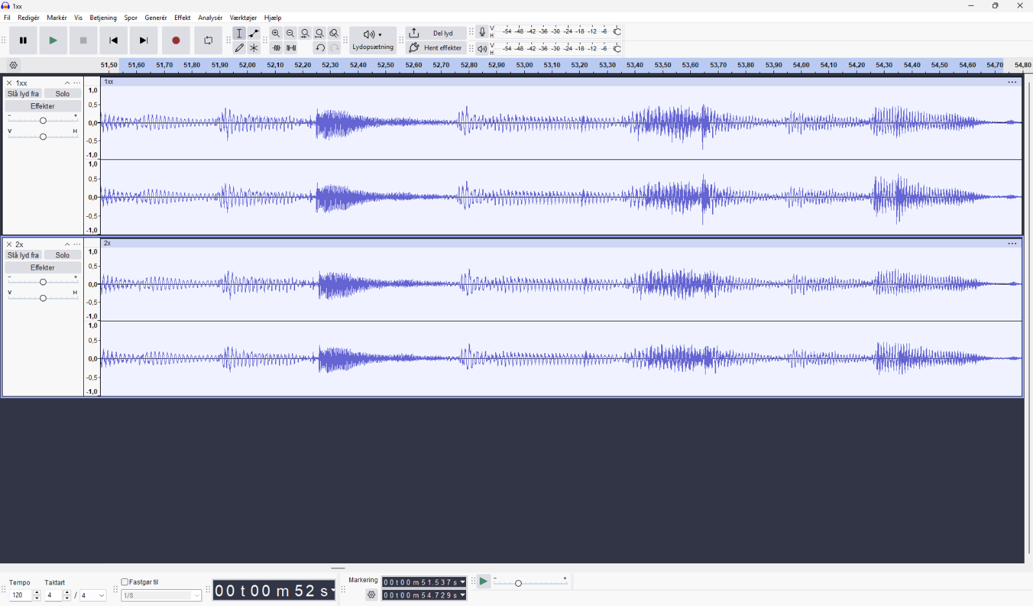
Task: Close the 1xx track
Action: [9, 83]
